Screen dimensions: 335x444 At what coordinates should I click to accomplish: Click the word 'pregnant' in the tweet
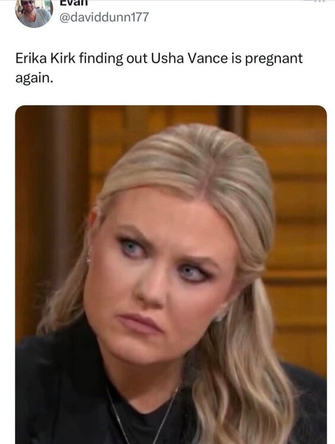273,59
